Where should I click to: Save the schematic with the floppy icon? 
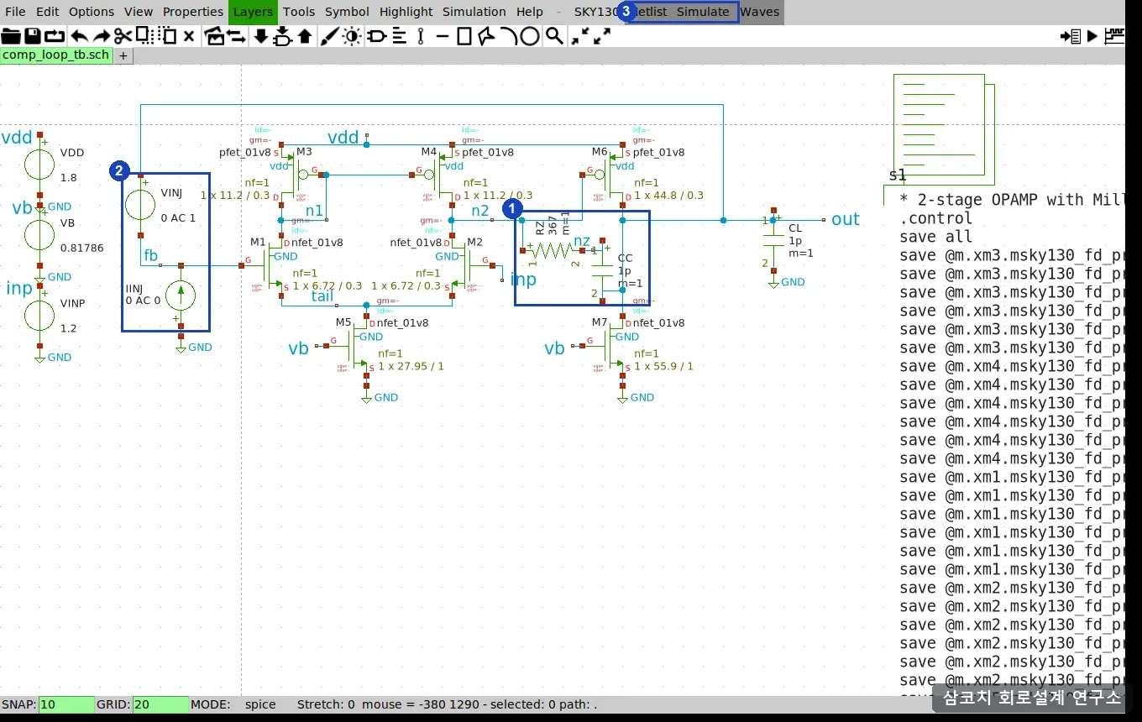(33, 36)
